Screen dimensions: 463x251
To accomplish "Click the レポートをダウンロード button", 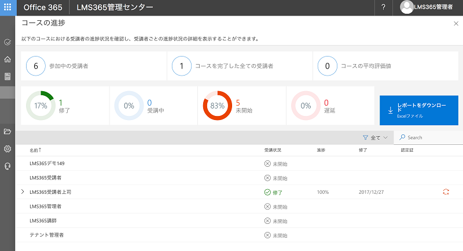I will tap(418, 110).
